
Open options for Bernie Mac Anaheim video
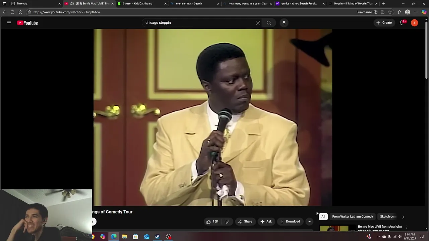pyautogui.click(x=407, y=227)
